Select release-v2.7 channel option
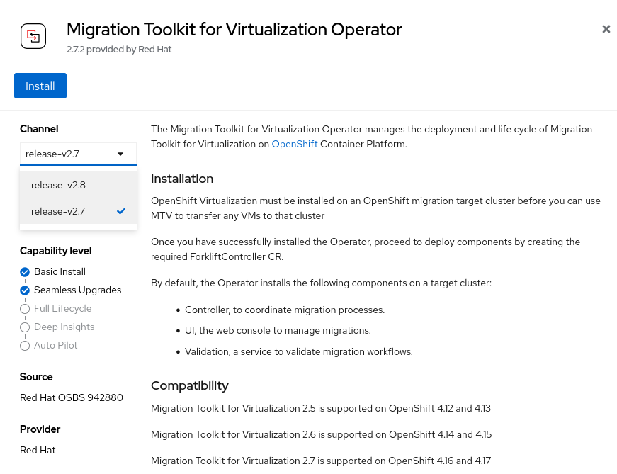The image size is (617, 474). pos(58,210)
